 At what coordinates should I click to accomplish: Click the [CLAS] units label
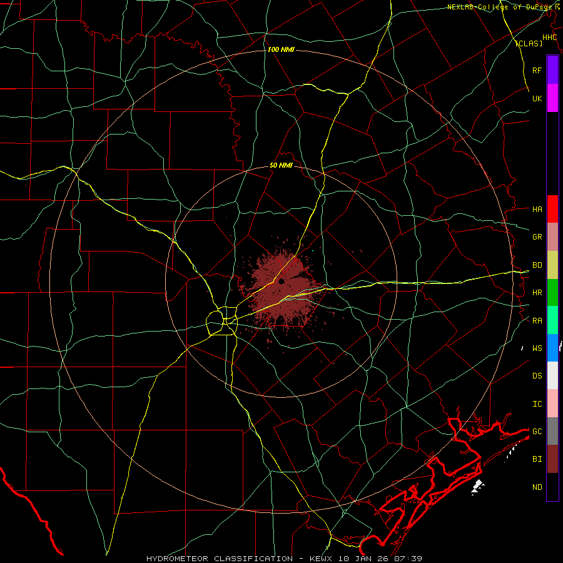(x=529, y=43)
